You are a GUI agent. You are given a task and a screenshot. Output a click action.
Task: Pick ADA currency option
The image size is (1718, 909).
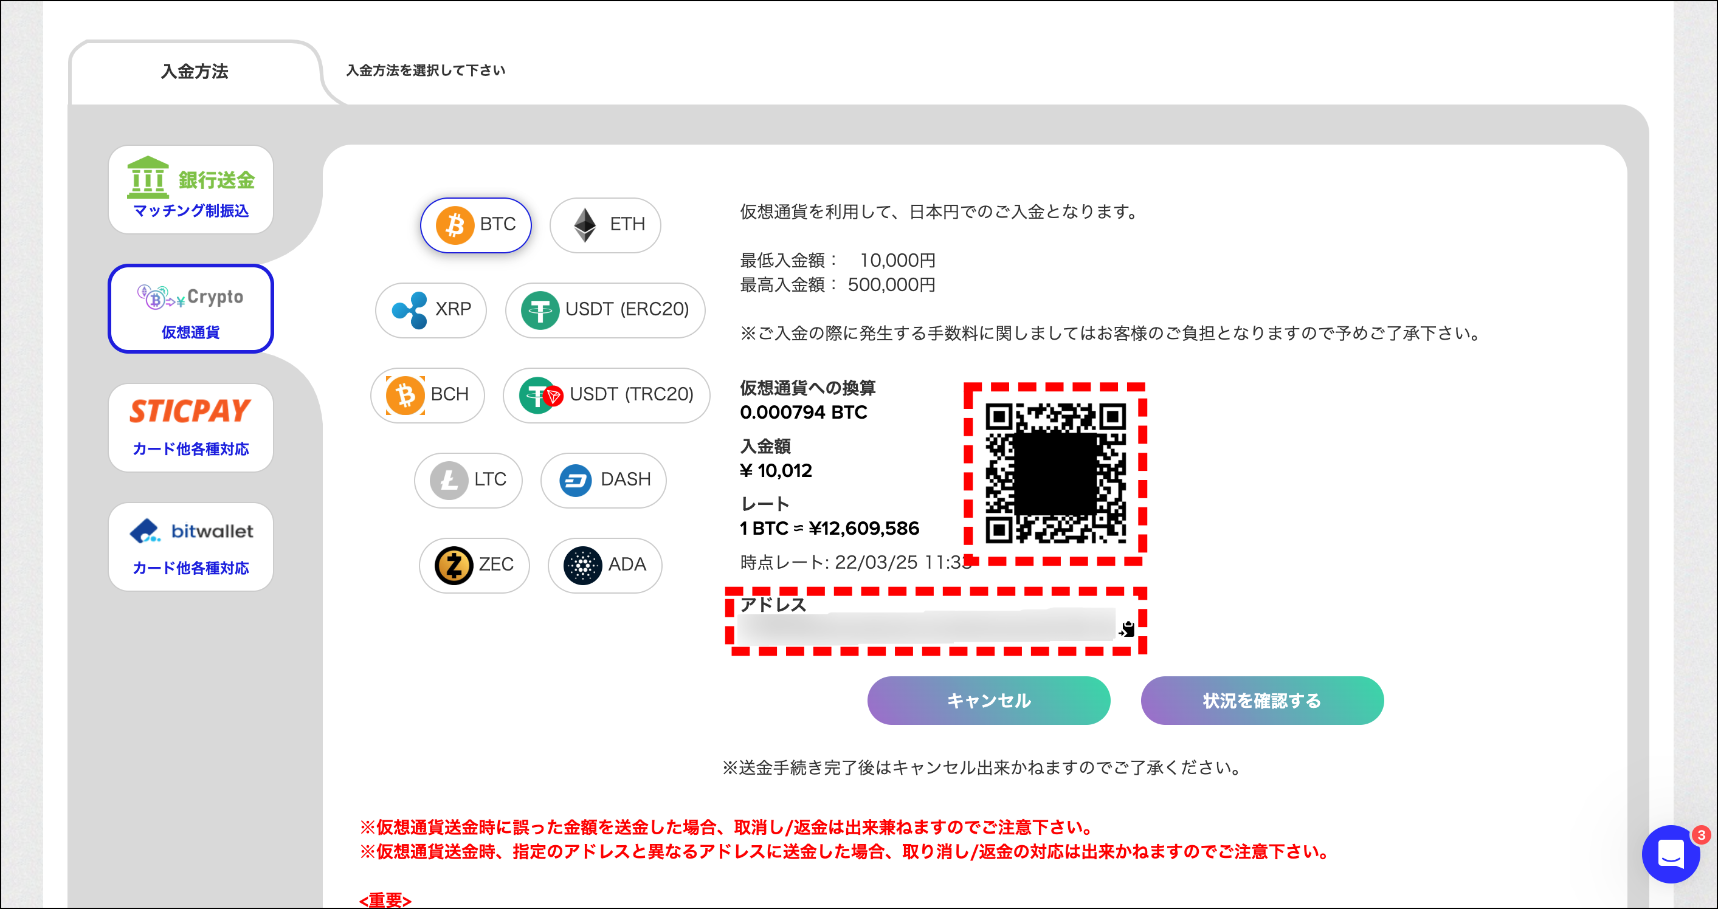pos(605,565)
